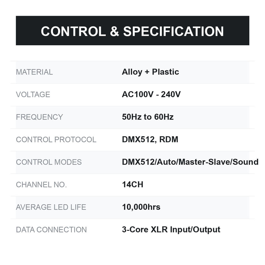The image size is (265, 265).
Task: Click the ampersand in the header title
Action: [114, 31]
